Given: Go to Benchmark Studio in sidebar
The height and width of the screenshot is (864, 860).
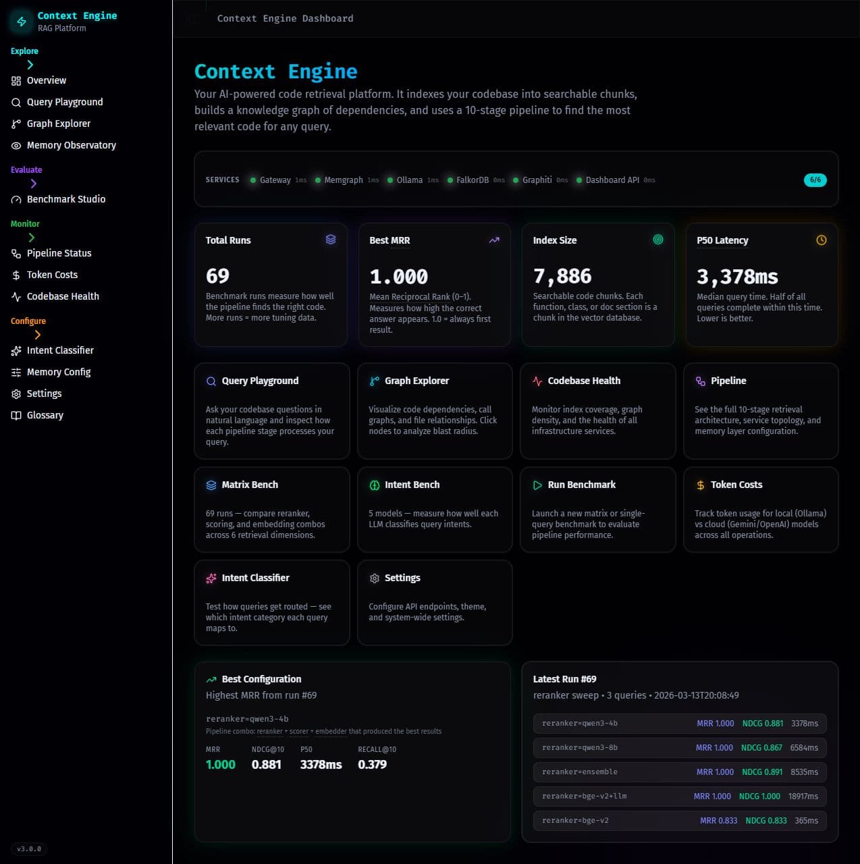Looking at the screenshot, I should click(x=86, y=200).
